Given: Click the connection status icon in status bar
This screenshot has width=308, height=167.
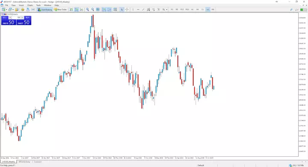Looking at the screenshot, I should coord(291,165).
